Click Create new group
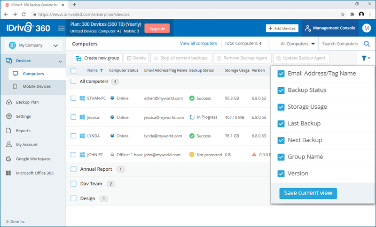This screenshot has width=376, height=227. [x=97, y=58]
